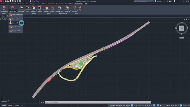190x107 pixels.
Task: Click the Undo arrow icon
Action: (x=23, y=1)
